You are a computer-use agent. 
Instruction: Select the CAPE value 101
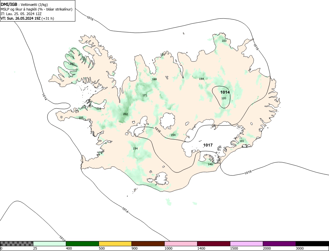242,141
